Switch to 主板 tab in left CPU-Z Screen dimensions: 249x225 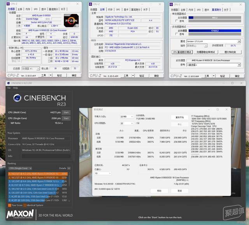[x=20, y=9]
